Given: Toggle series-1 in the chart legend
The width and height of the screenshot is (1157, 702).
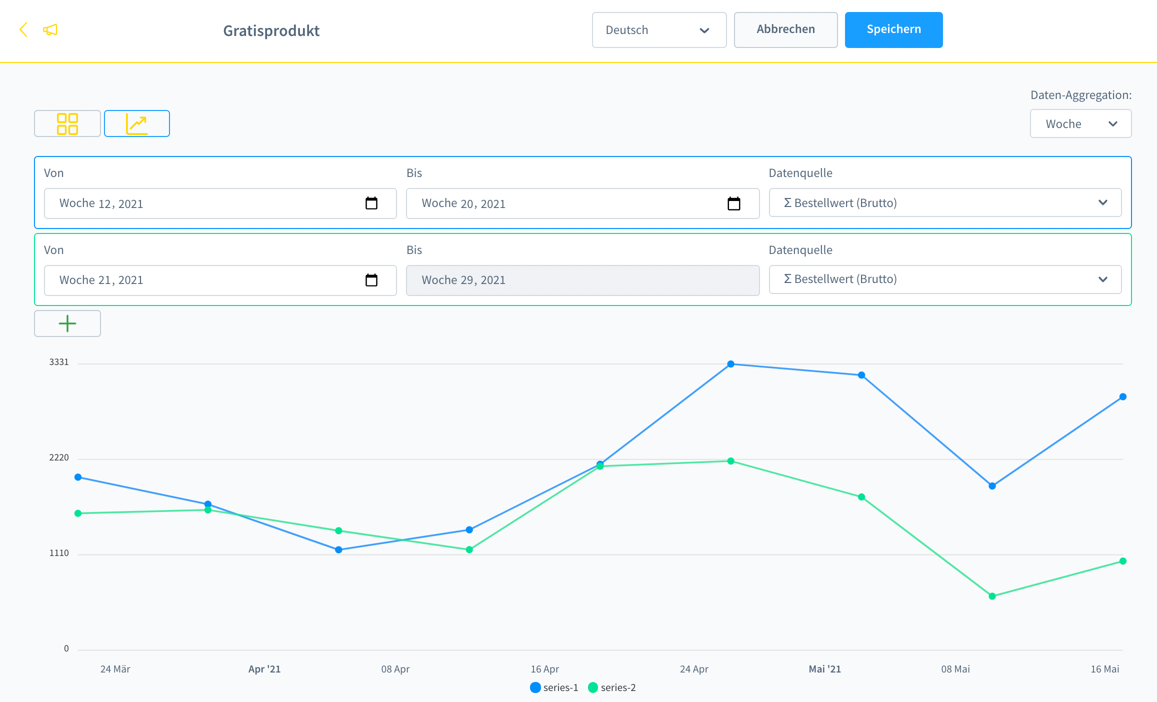Looking at the screenshot, I should click(x=554, y=687).
